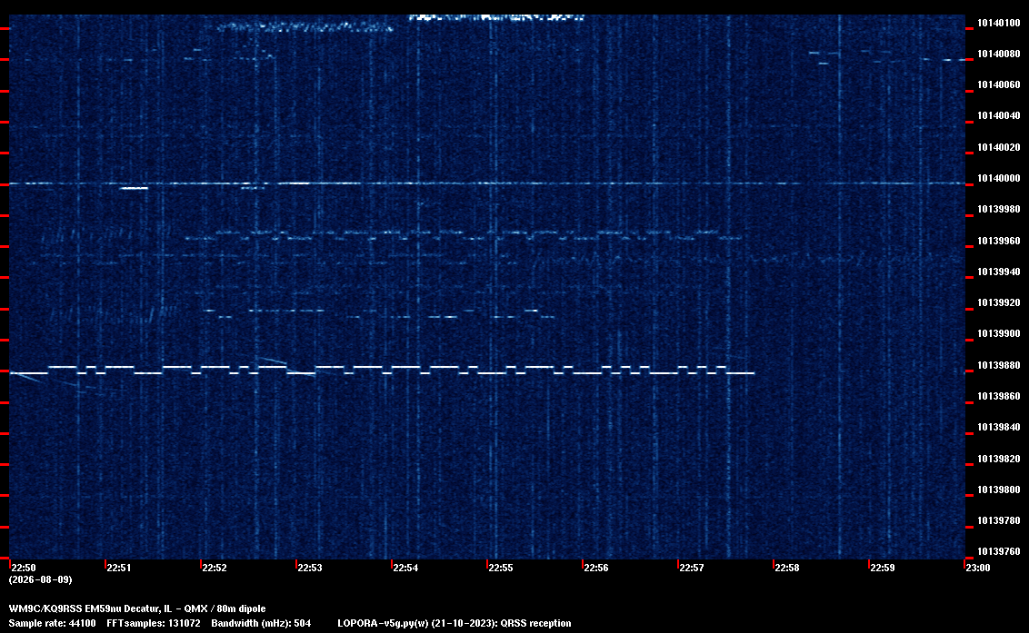Image resolution: width=1029 pixels, height=633 pixels.
Task: Click the WM9C/KQ9RSS station caption text
Action: pos(137,608)
